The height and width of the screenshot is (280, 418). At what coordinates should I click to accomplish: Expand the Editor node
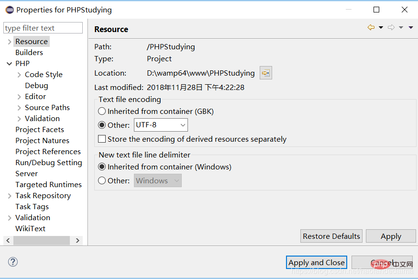[19, 97]
